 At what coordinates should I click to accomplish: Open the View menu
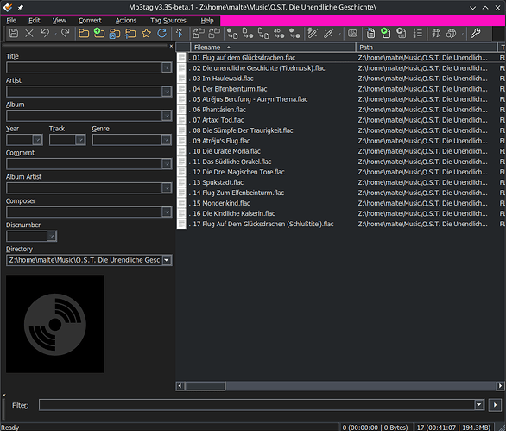[x=60, y=21]
